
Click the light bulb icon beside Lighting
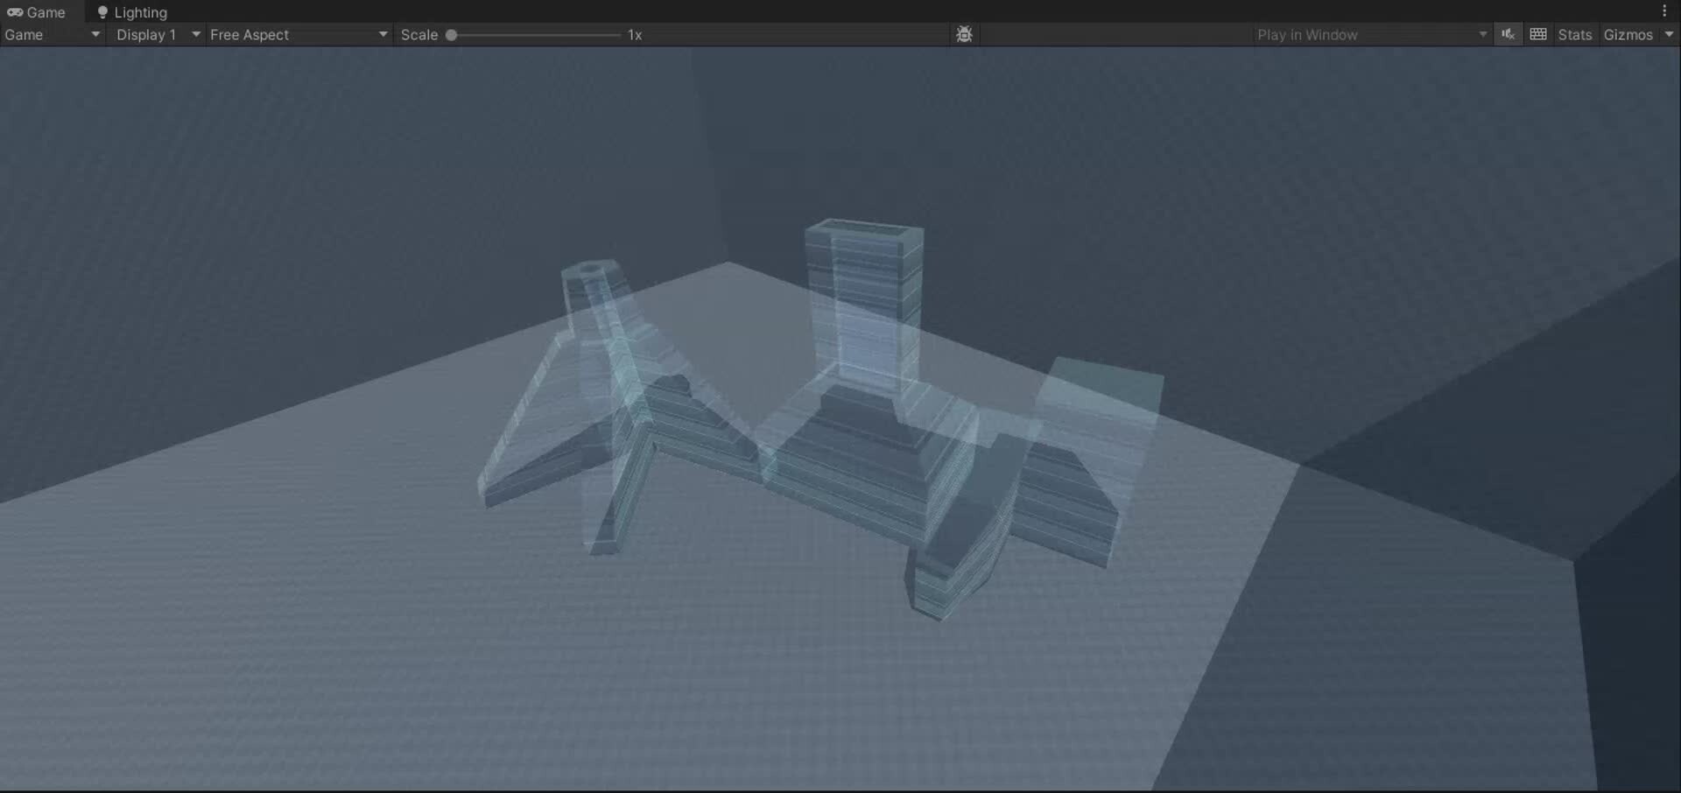coord(103,11)
